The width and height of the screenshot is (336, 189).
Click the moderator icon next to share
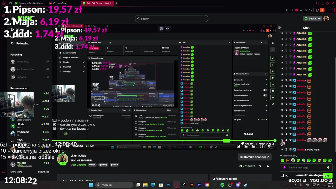(x=268, y=166)
